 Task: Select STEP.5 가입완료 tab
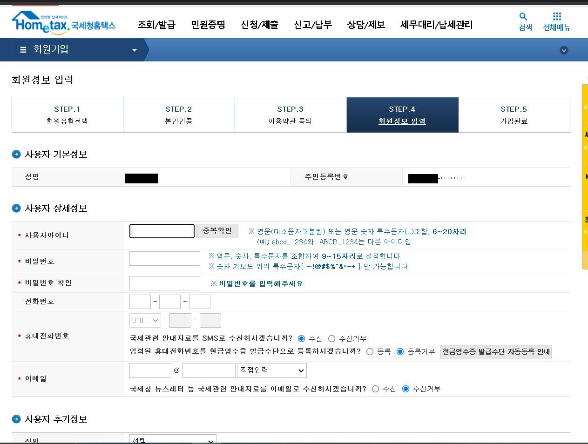pos(514,115)
